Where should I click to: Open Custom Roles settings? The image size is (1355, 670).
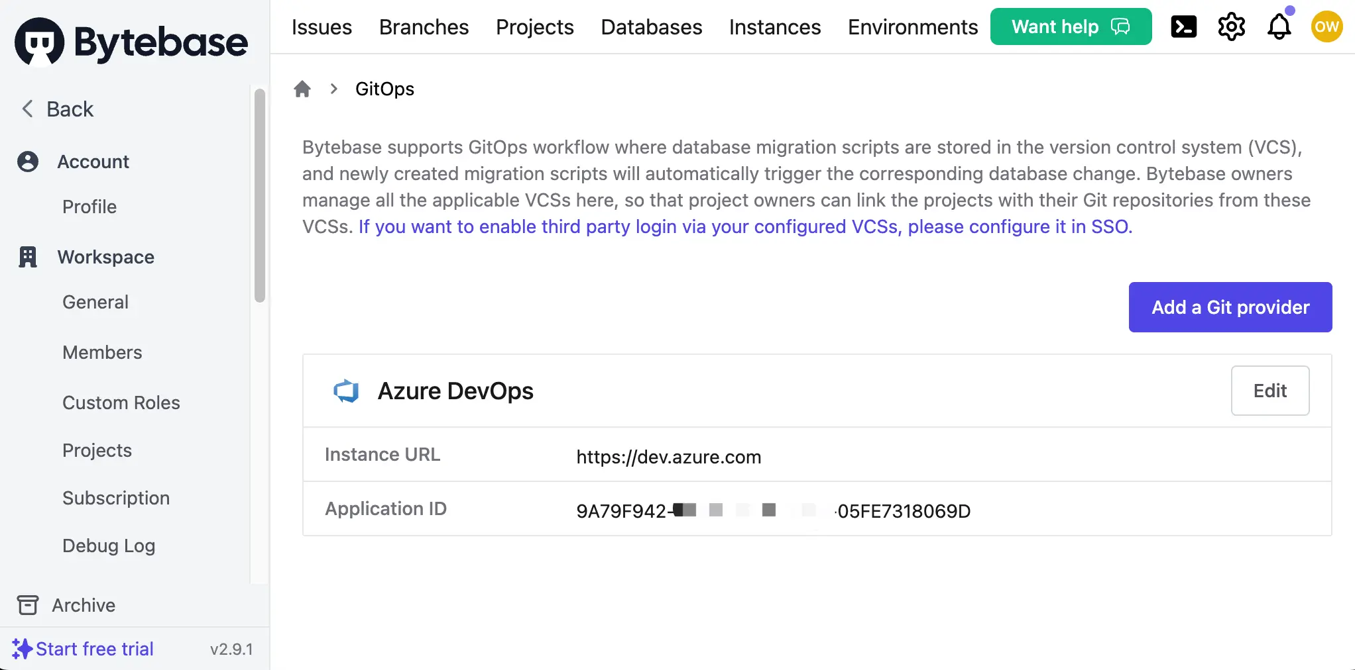tap(121, 403)
